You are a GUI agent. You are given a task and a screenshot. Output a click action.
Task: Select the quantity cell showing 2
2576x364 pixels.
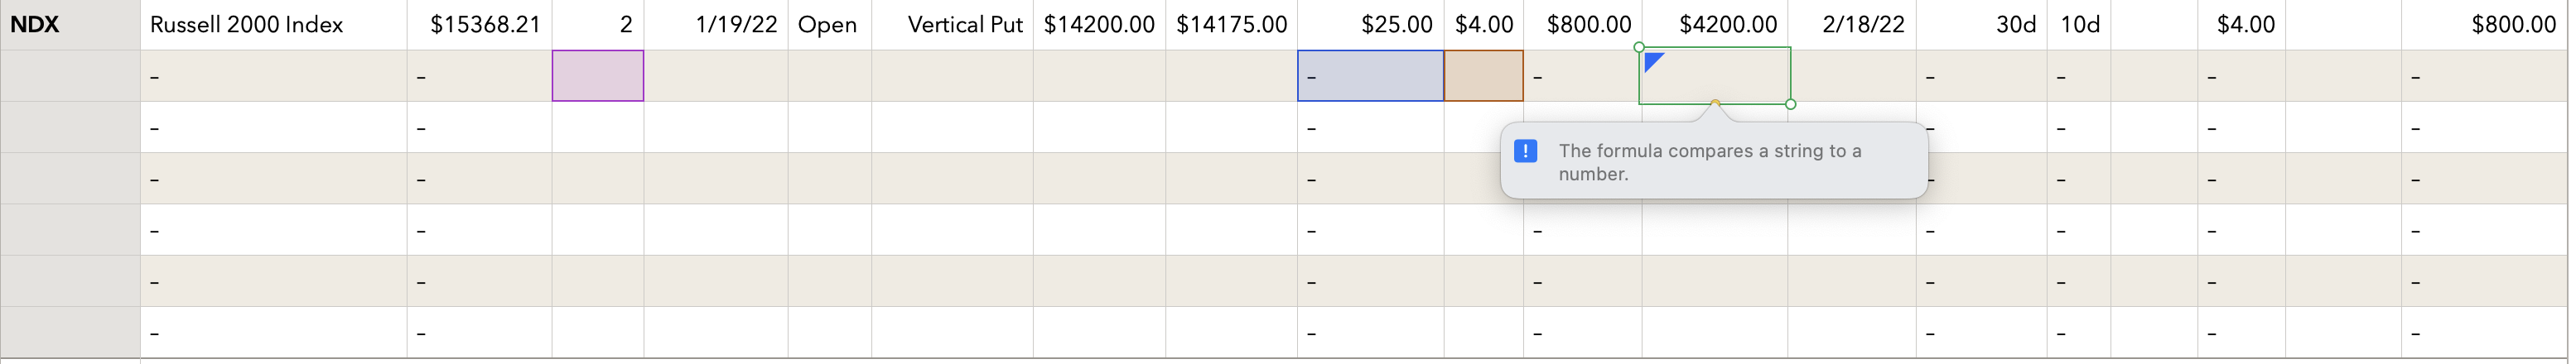pos(598,25)
